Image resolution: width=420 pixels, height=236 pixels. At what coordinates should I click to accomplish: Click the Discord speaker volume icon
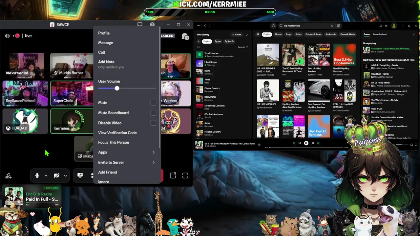click(7, 36)
